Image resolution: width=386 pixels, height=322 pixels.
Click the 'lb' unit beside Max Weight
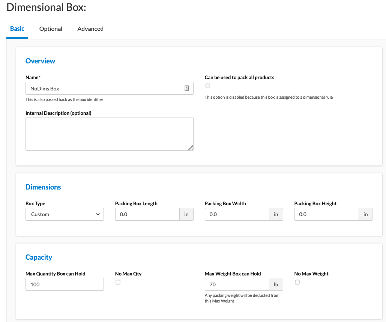276,284
